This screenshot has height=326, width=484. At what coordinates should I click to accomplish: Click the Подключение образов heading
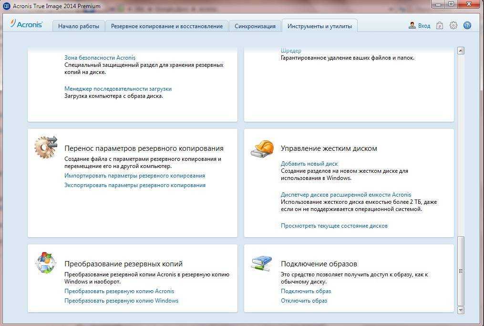pos(319,264)
